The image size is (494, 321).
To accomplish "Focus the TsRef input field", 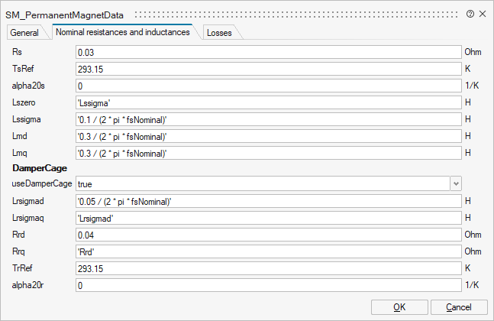I will coord(269,69).
